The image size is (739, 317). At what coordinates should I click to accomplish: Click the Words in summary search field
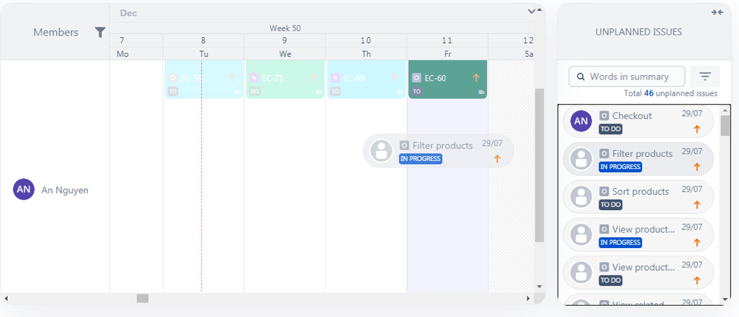(627, 77)
